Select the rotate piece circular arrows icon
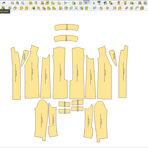 [71, 8]
